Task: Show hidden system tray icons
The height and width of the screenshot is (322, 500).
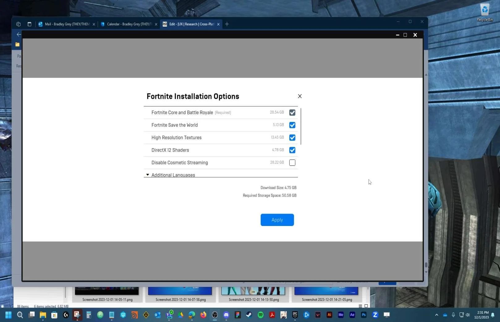Action: 437,315
